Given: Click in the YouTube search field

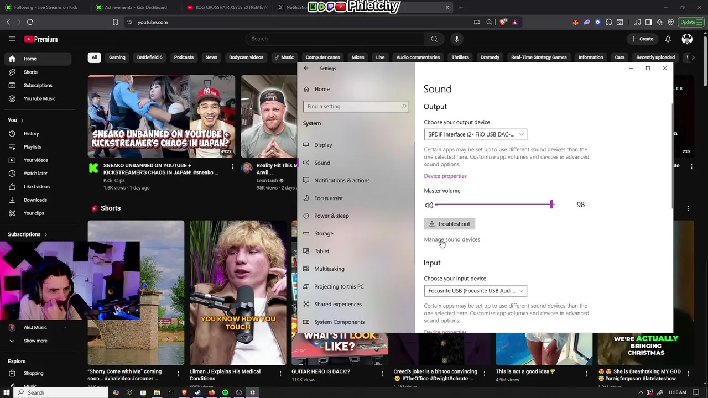Looking at the screenshot, I should tap(335, 39).
